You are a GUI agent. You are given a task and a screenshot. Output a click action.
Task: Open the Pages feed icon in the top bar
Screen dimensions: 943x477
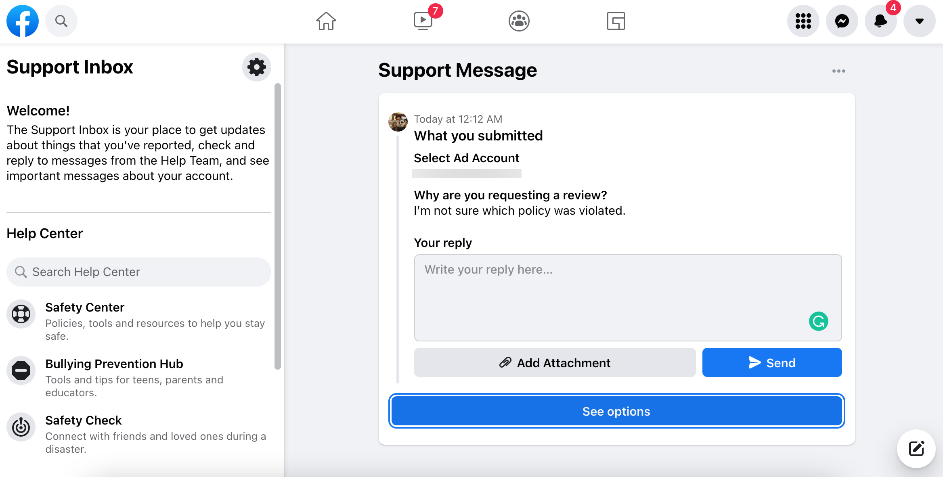(616, 21)
